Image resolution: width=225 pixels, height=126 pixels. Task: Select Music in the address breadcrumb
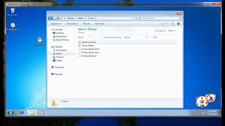pyautogui.click(x=81, y=18)
